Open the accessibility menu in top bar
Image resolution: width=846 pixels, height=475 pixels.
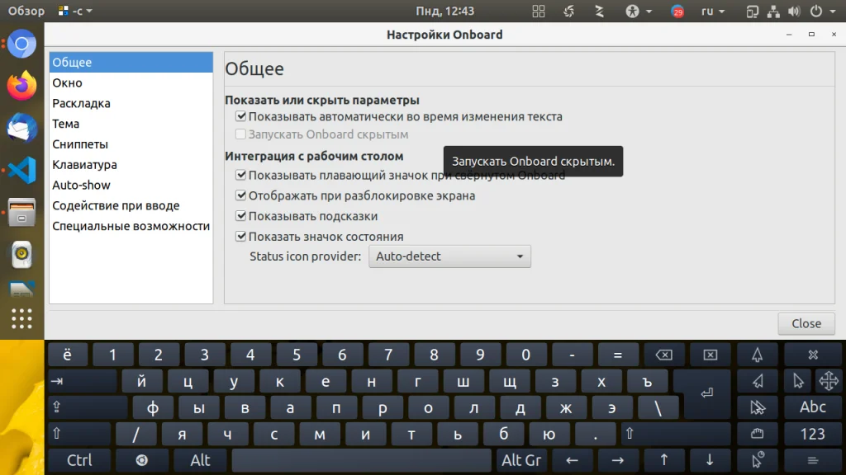tap(639, 12)
